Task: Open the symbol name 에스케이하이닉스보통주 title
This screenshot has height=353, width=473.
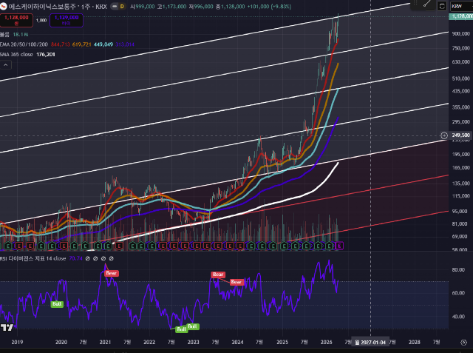Action: [x=44, y=7]
